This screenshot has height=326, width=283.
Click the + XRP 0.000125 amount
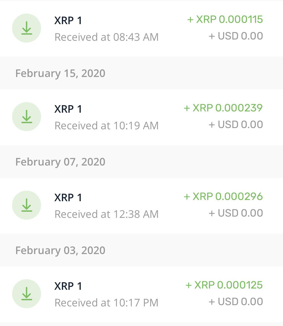[x=224, y=285]
